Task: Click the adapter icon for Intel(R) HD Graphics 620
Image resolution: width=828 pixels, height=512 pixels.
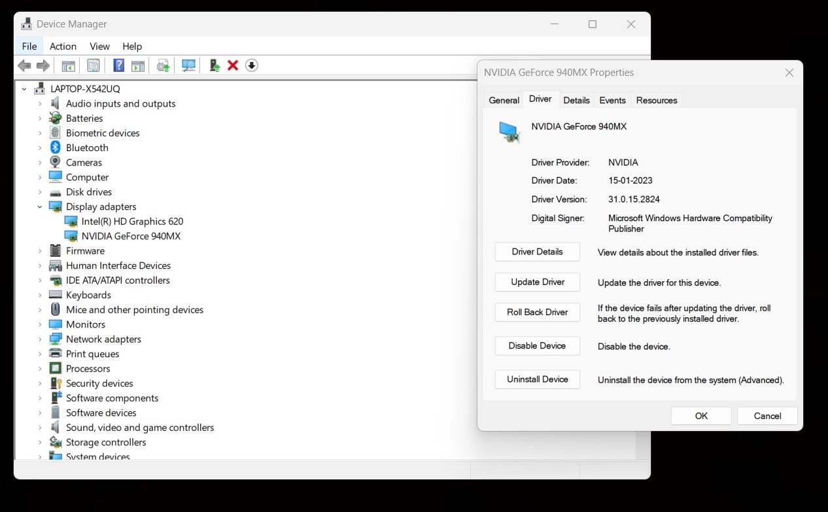Action: 71,221
